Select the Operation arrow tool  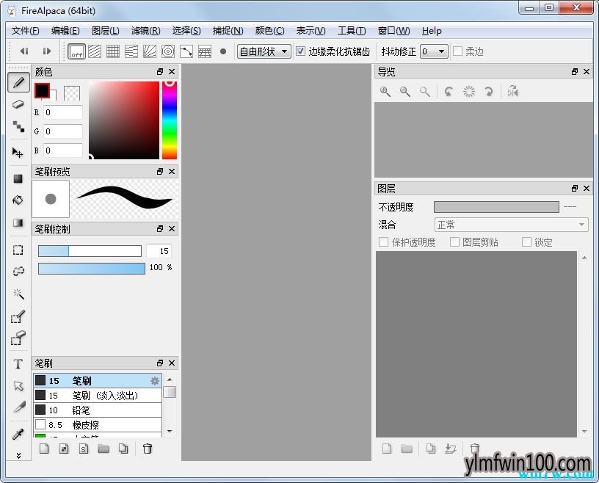(18, 386)
